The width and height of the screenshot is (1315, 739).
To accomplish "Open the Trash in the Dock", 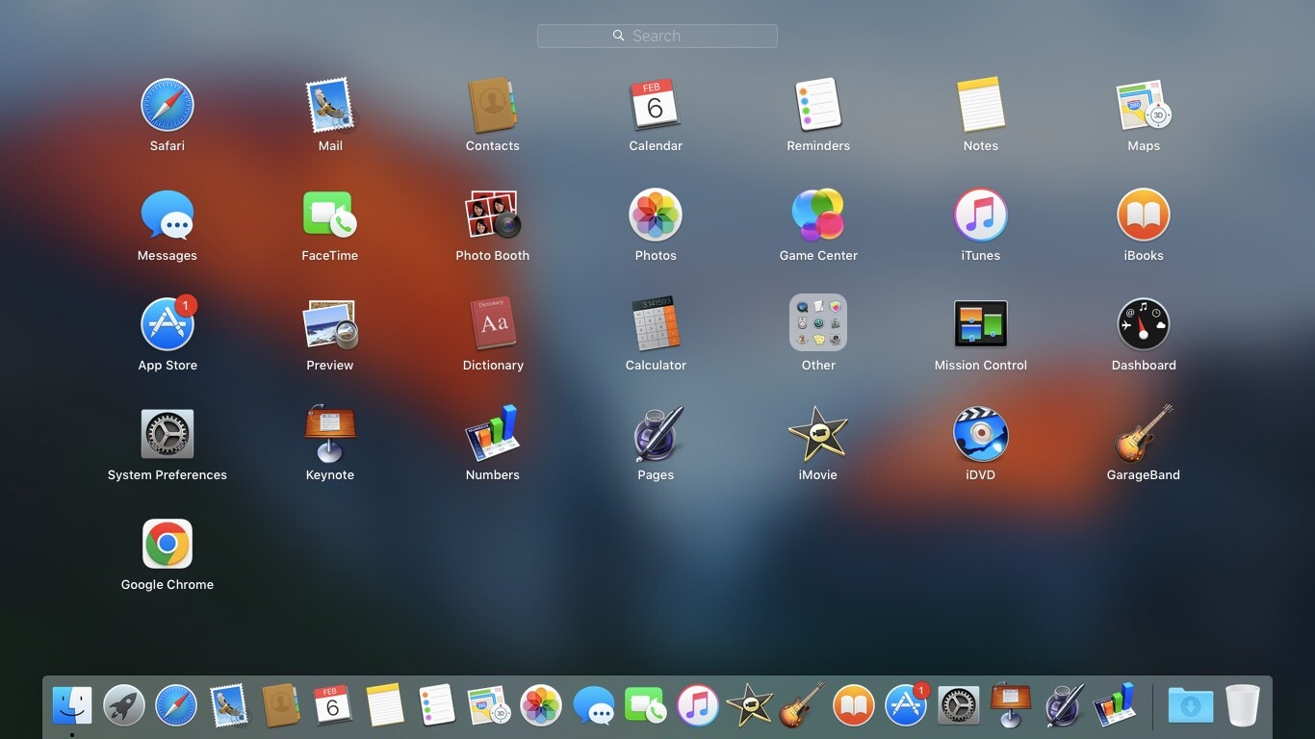I will (x=1243, y=705).
